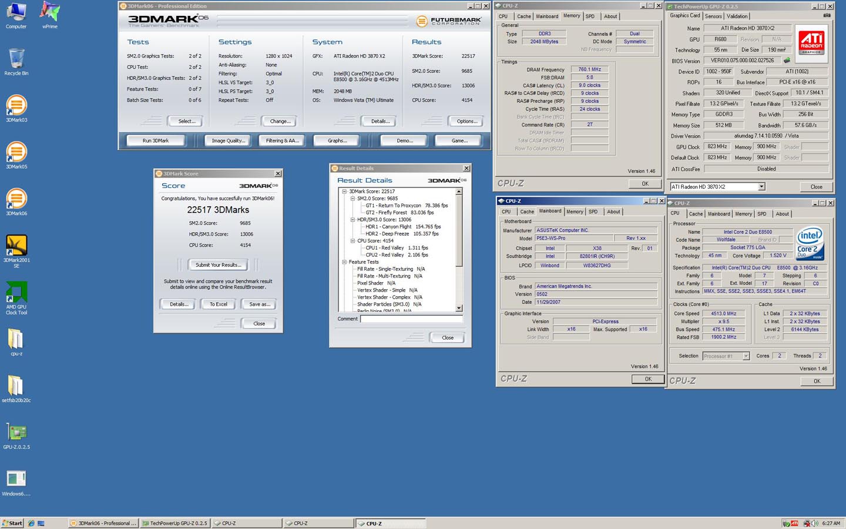
Task: Click the Intel Core 2 Duo logo in CPU-Z
Action: tap(810, 244)
